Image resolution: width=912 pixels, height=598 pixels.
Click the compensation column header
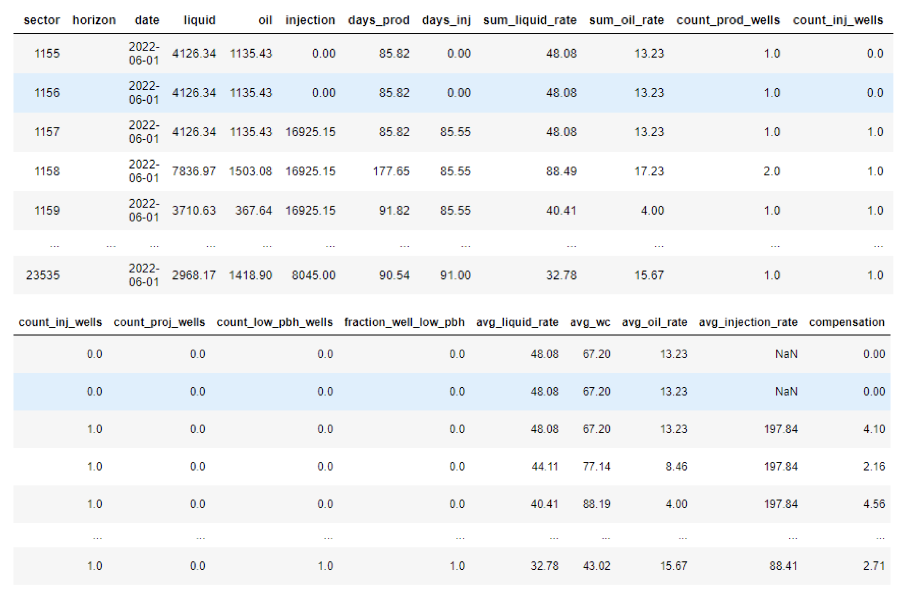[846, 322]
